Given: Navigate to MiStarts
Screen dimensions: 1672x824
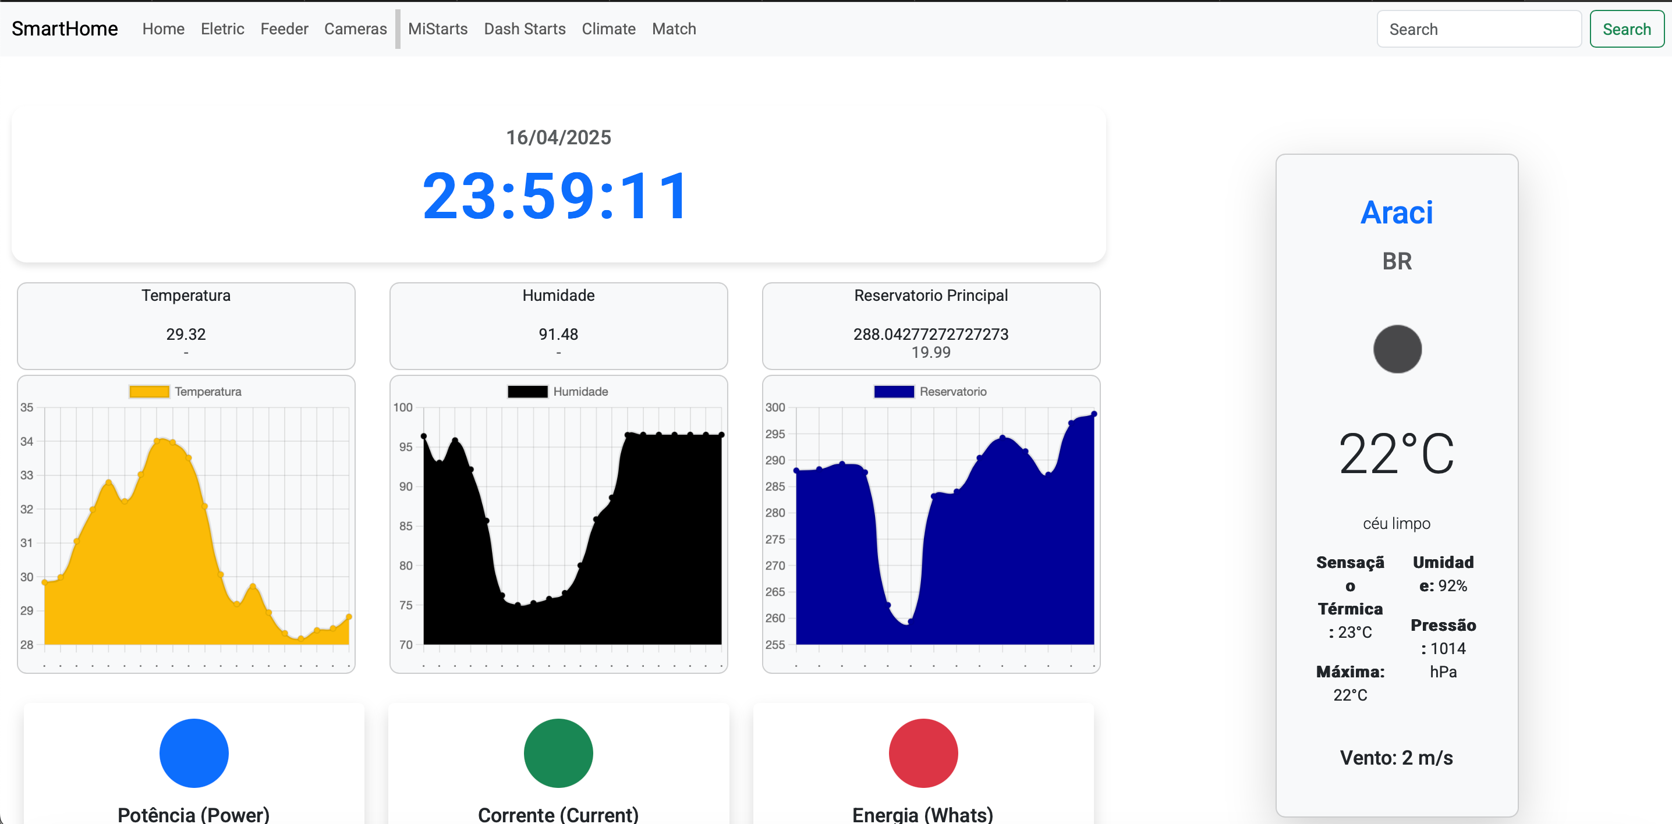Looking at the screenshot, I should pyautogui.click(x=437, y=29).
